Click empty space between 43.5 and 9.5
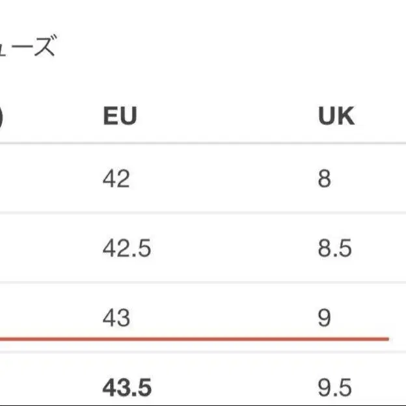Image resolution: width=406 pixels, height=406 pixels. [x=235, y=388]
